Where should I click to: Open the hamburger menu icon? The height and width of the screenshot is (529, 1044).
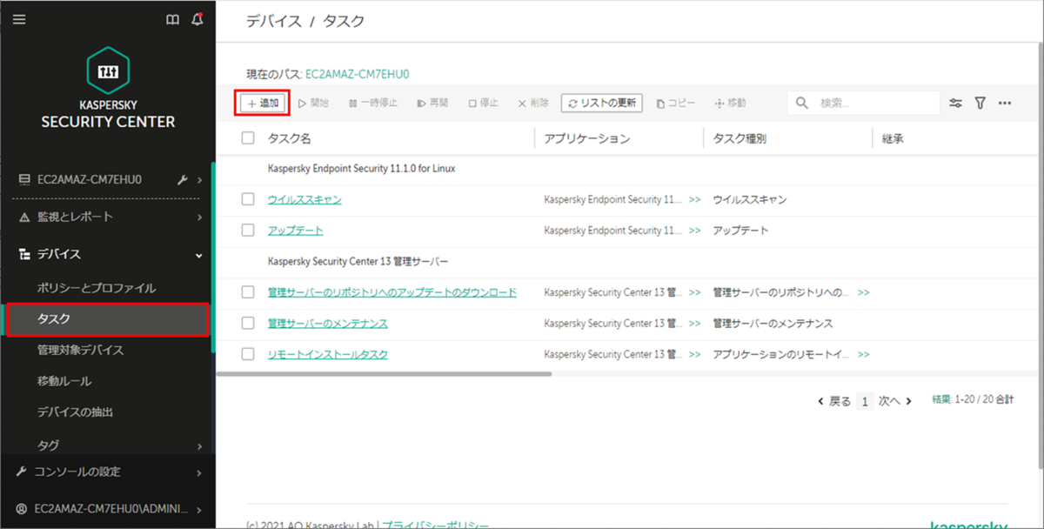point(19,19)
